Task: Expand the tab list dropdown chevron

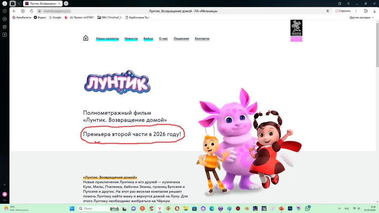Action: coord(19,4)
